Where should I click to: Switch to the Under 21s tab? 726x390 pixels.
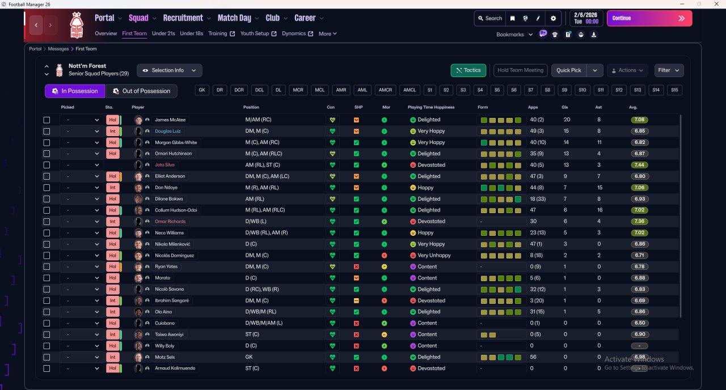[x=163, y=33]
